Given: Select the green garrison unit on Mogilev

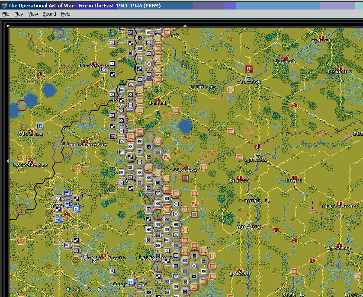Looking at the screenshot, I should click(x=249, y=225).
